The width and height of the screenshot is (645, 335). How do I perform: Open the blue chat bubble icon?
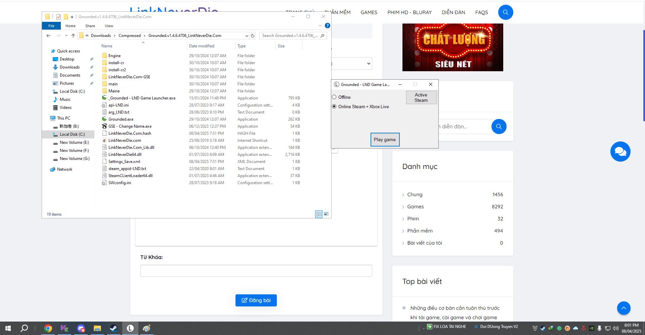tap(620, 152)
